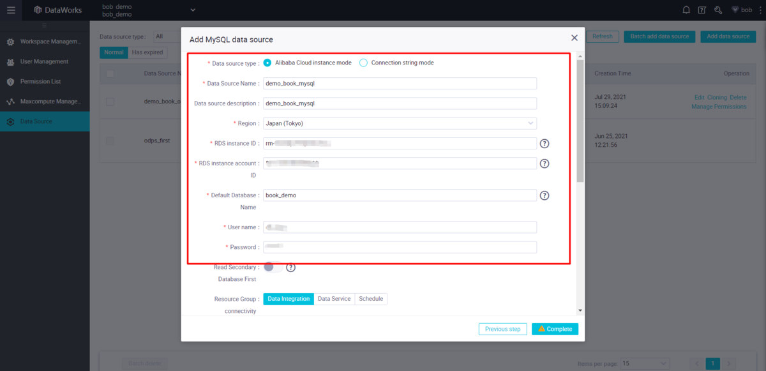Click Cloning link for demo_book source
Image resolution: width=766 pixels, height=371 pixels.
point(717,97)
